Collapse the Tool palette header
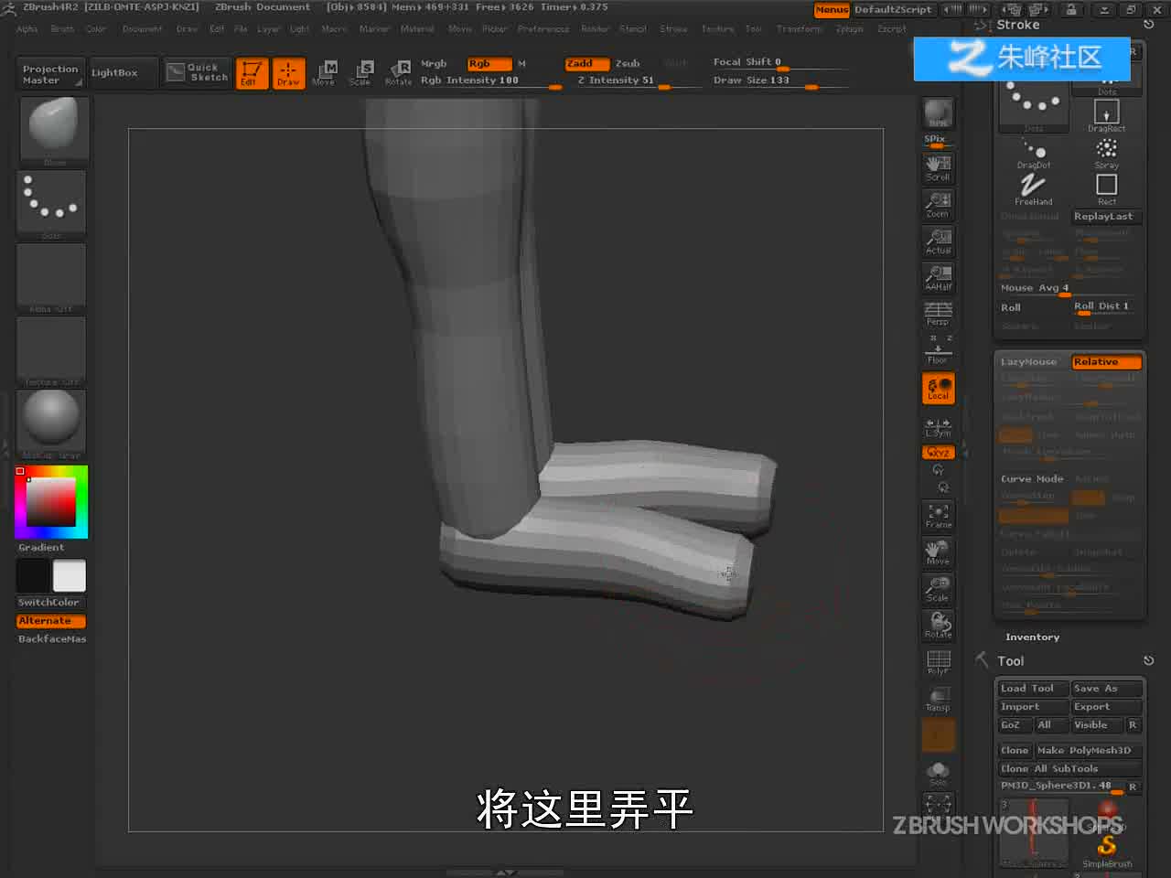Viewport: 1171px width, 878px height. click(1010, 660)
